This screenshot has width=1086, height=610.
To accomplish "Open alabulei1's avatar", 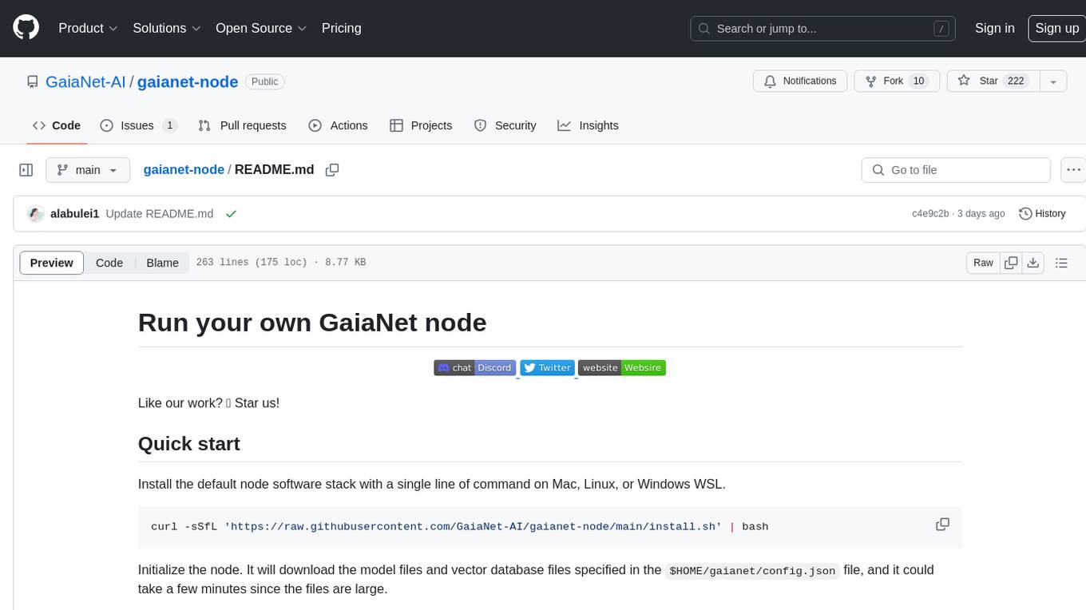I will [35, 214].
